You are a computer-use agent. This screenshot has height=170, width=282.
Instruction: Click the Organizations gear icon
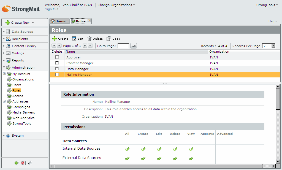click(9, 79)
